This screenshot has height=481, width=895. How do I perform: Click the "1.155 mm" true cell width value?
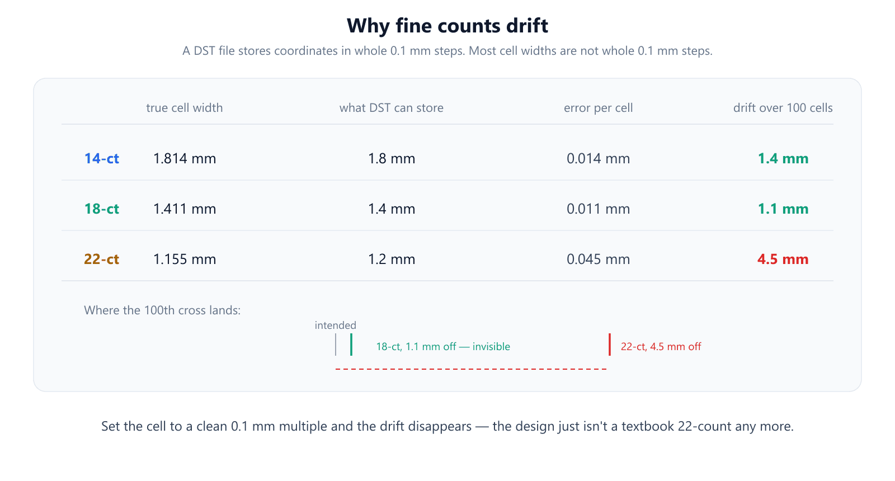[x=185, y=260]
